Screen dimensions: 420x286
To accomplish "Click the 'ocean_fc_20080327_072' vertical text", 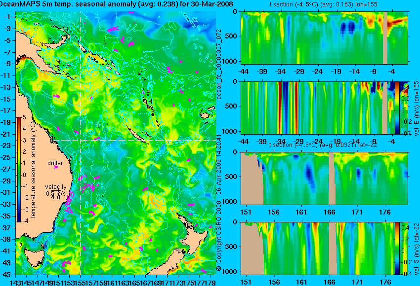I will click(219, 65).
